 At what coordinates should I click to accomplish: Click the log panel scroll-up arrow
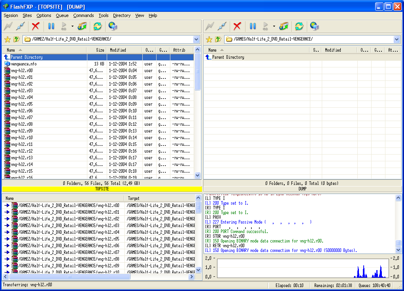(398, 198)
